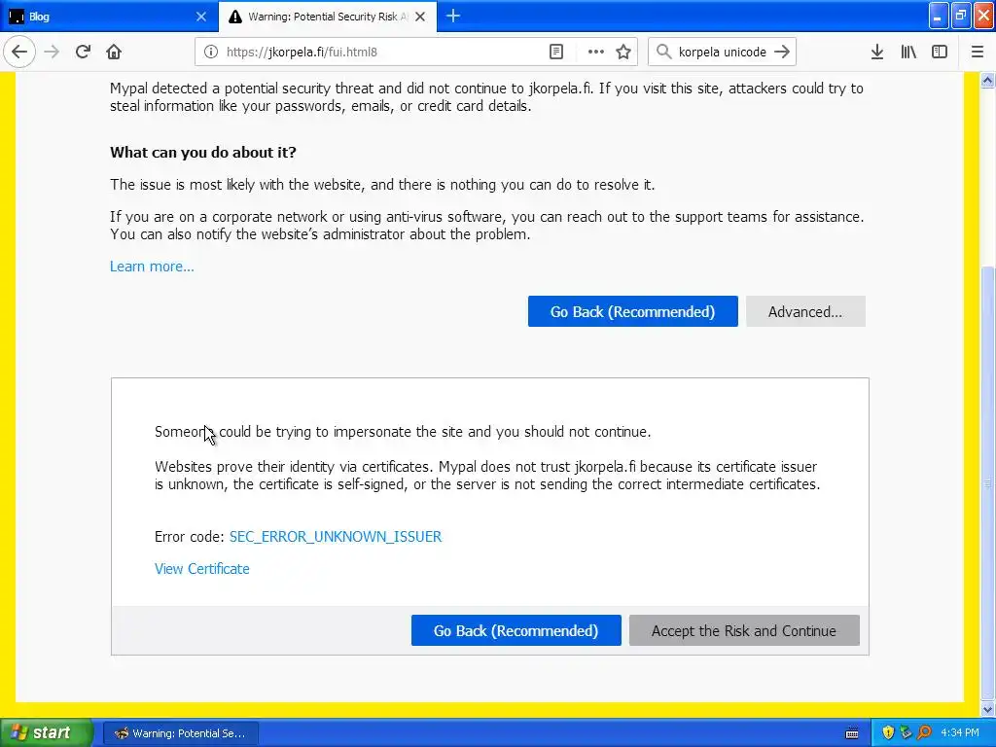996x747 pixels.
Task: Toggle the sidebar view icon
Action: 940,53
